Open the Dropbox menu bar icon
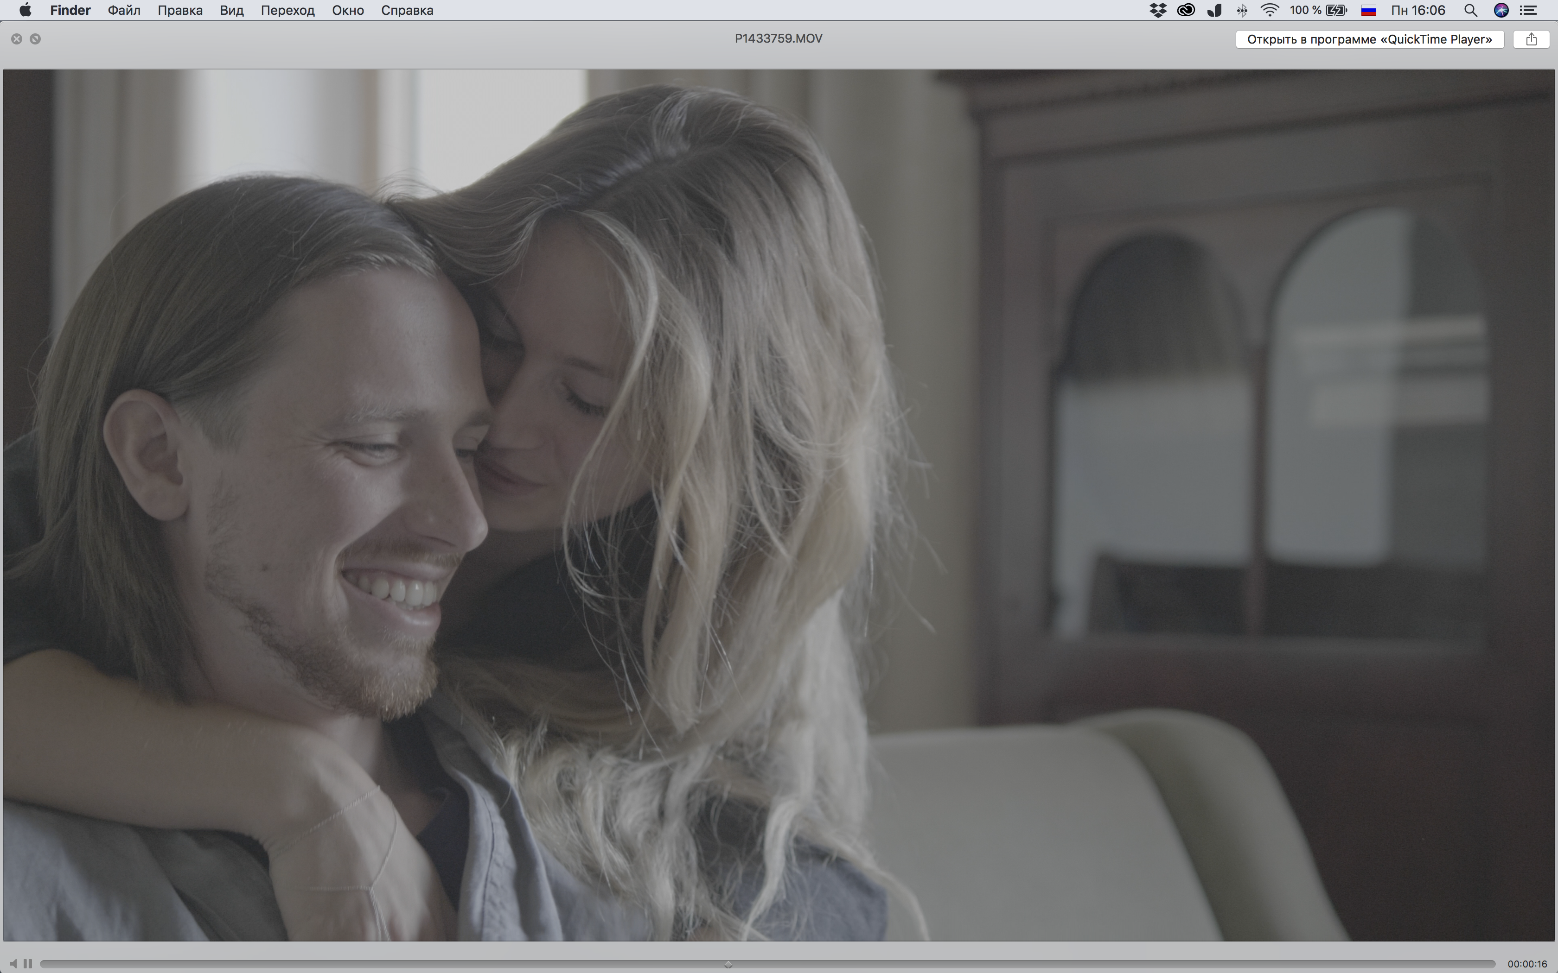 [x=1157, y=10]
